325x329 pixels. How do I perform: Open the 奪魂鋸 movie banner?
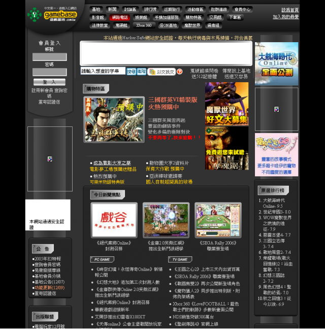(227, 148)
